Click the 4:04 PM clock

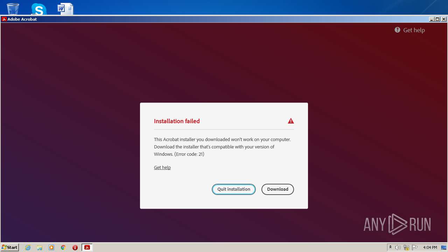pyautogui.click(x=430, y=247)
